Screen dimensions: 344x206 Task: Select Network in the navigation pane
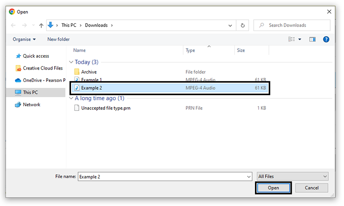[31, 104]
